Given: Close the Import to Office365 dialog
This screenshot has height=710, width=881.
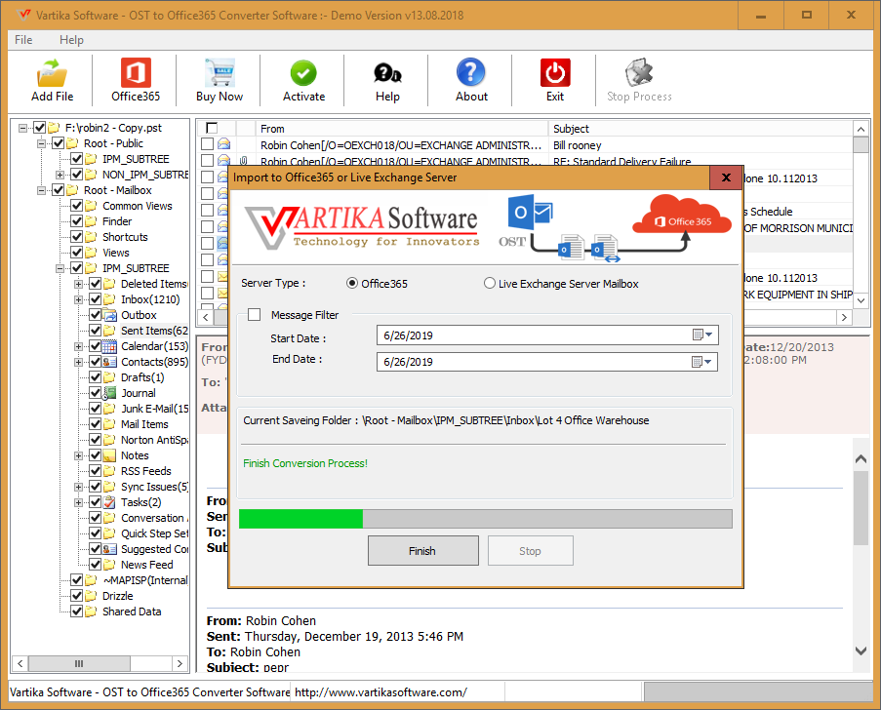Looking at the screenshot, I should point(726,177).
